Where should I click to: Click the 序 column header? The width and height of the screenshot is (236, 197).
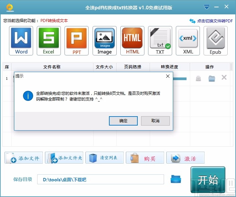pyautogui.click(x=7, y=67)
